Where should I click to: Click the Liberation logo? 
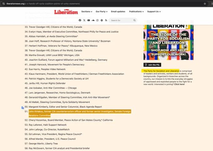click(66, 12)
